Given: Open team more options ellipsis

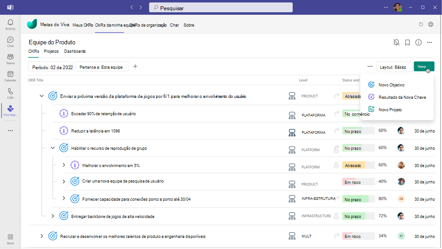Looking at the screenshot, I should point(429,43).
